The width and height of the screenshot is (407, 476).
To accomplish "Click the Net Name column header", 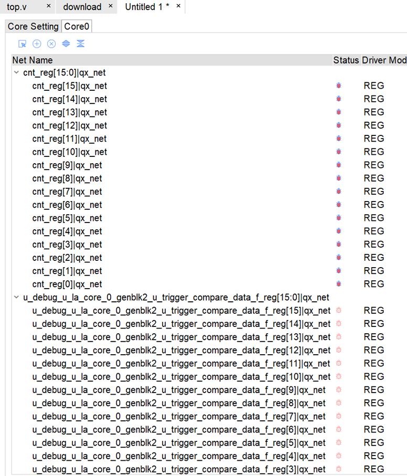I will (172, 60).
